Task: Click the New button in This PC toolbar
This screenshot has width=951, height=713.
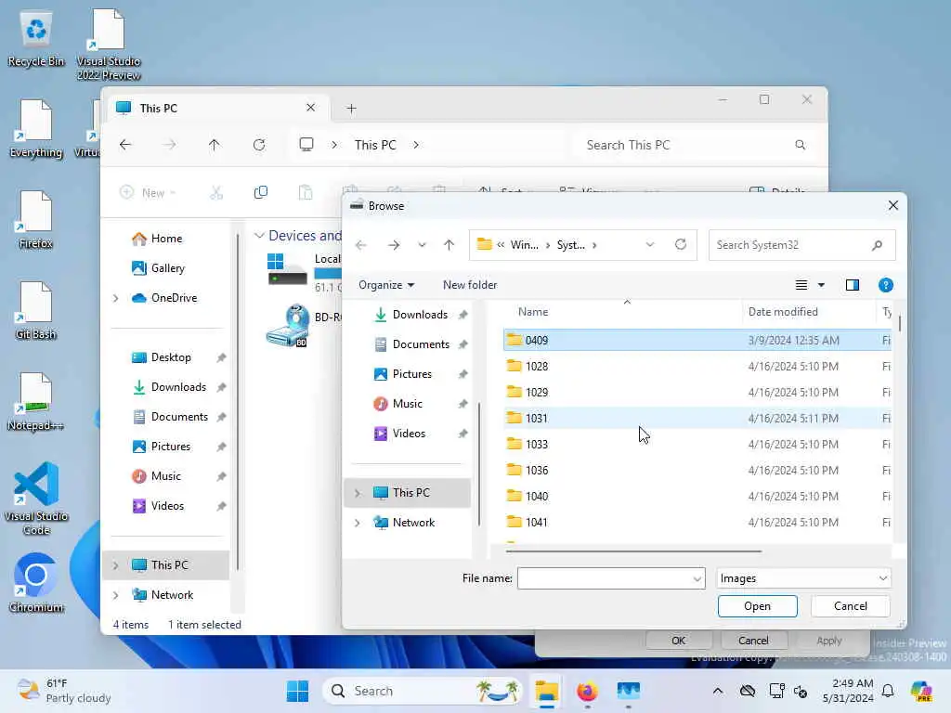Action: [148, 193]
